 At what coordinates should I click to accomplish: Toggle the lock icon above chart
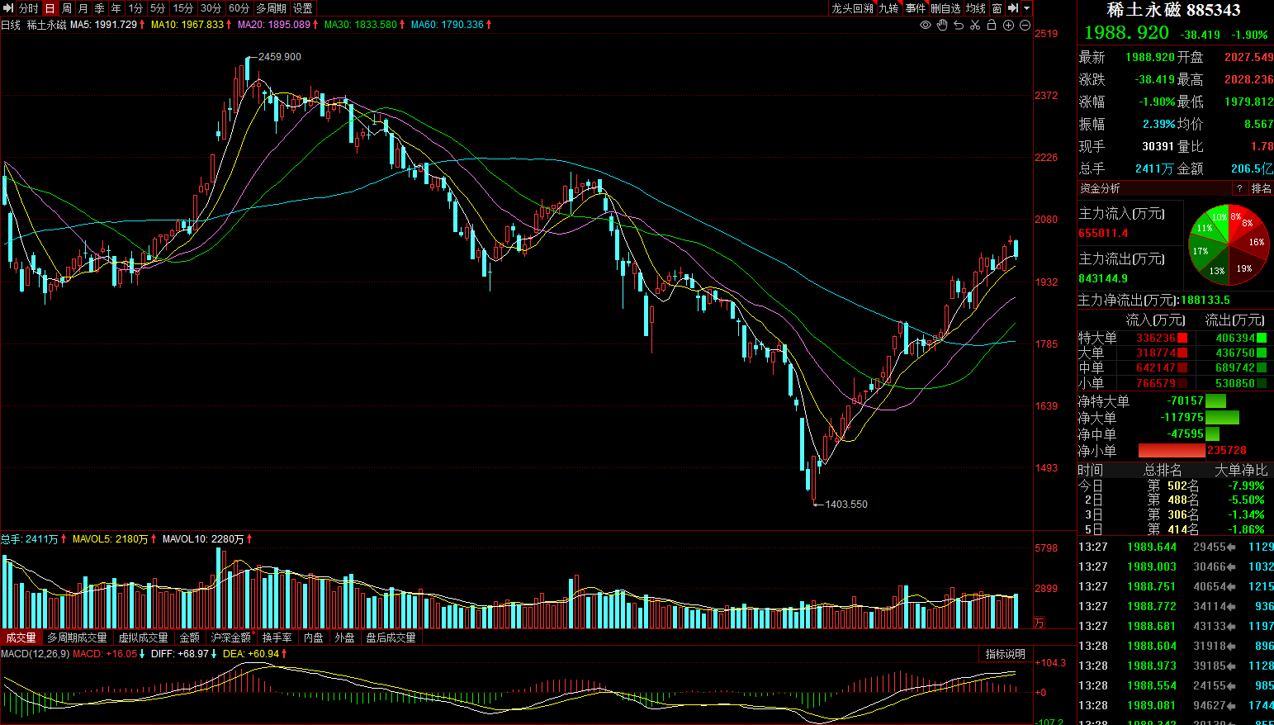992,25
